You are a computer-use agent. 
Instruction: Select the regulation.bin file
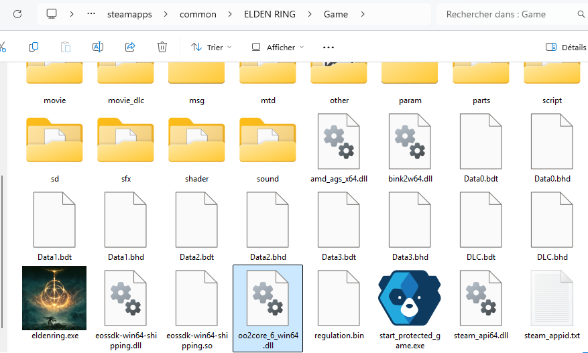339,304
